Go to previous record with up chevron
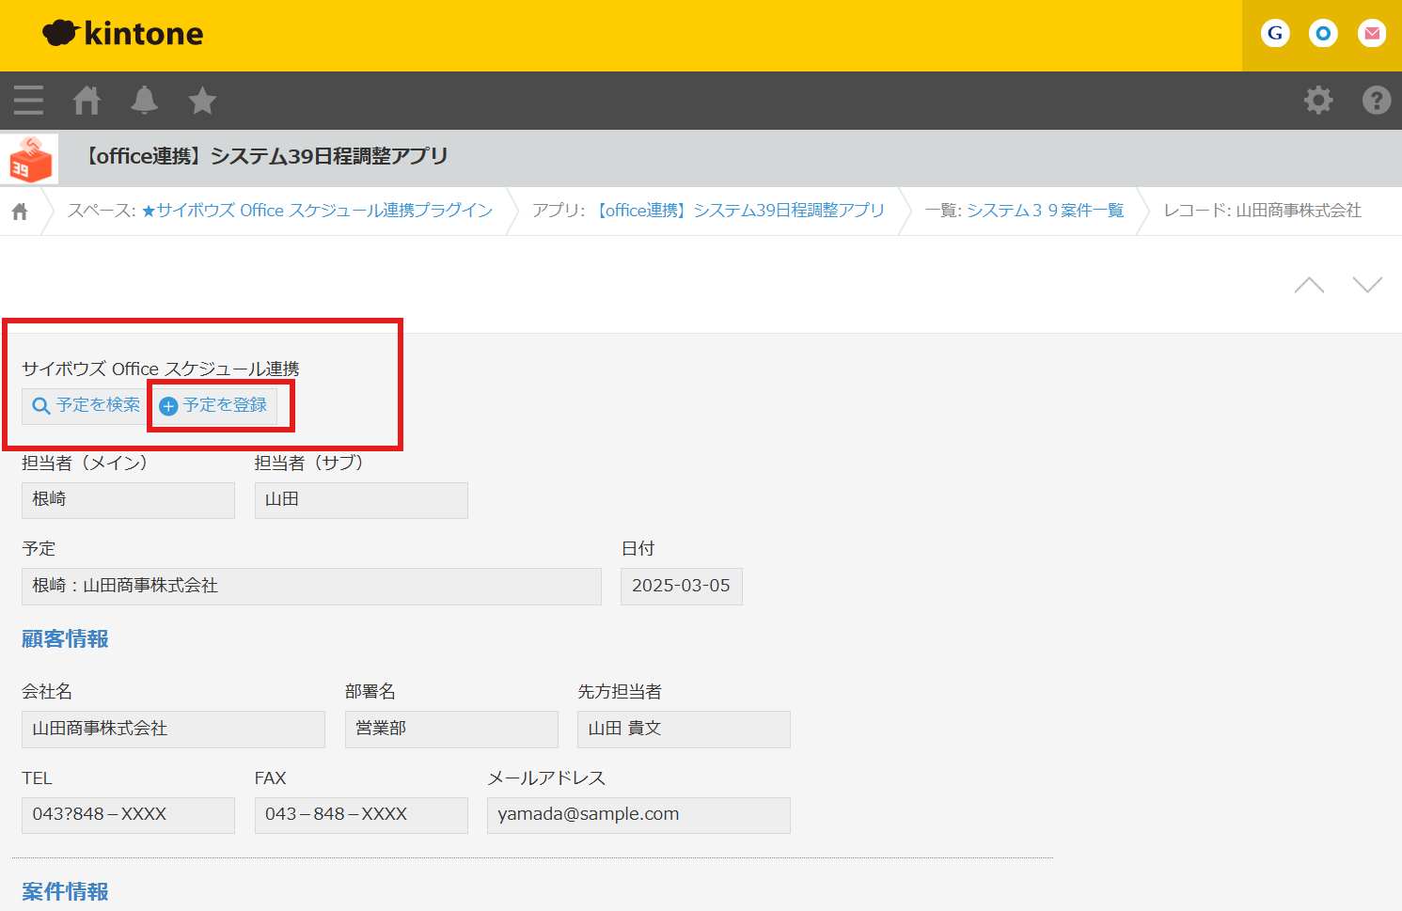The height and width of the screenshot is (911, 1402). click(1308, 284)
